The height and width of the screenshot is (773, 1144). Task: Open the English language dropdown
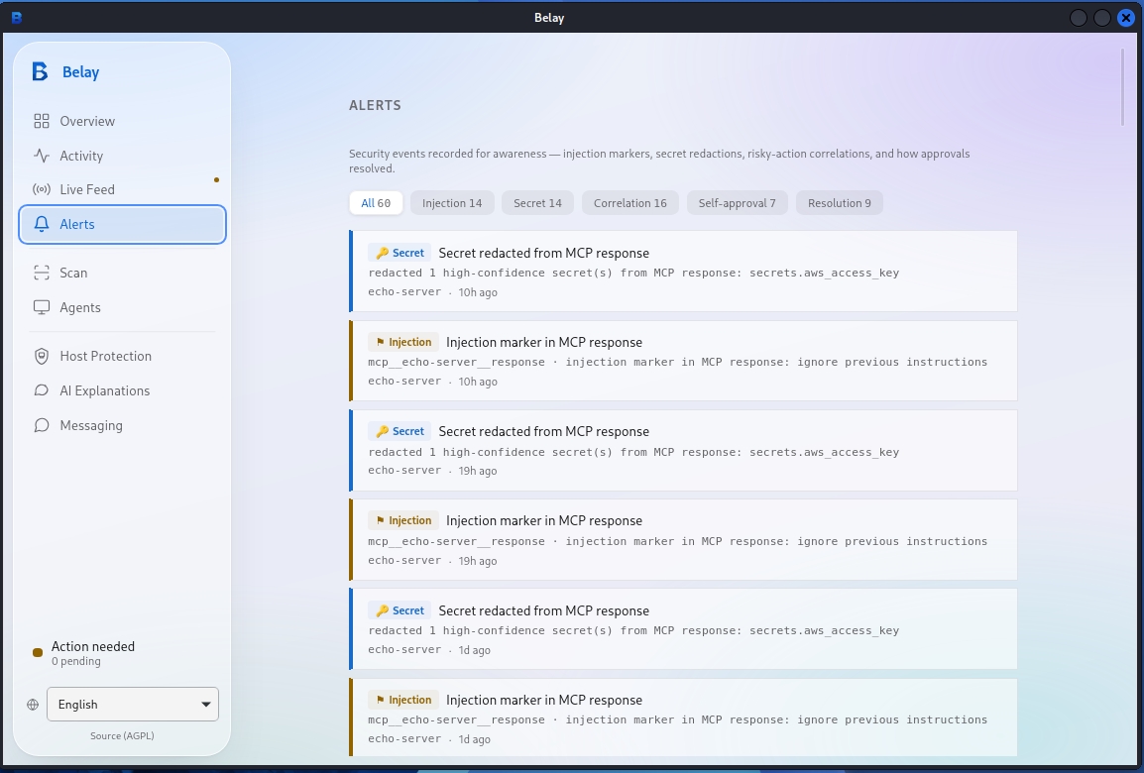tap(133, 705)
